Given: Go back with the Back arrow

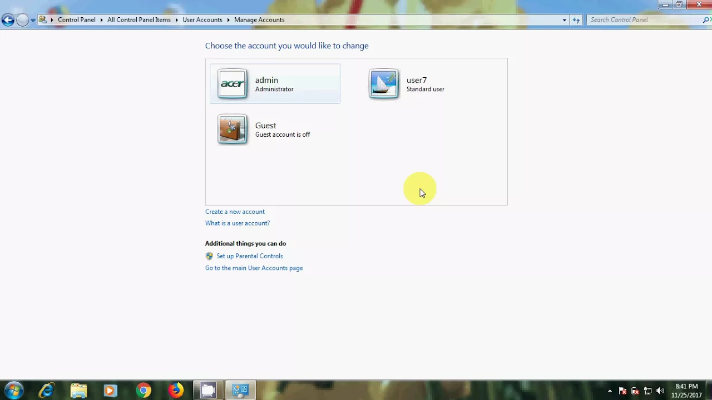Looking at the screenshot, I should [x=8, y=20].
